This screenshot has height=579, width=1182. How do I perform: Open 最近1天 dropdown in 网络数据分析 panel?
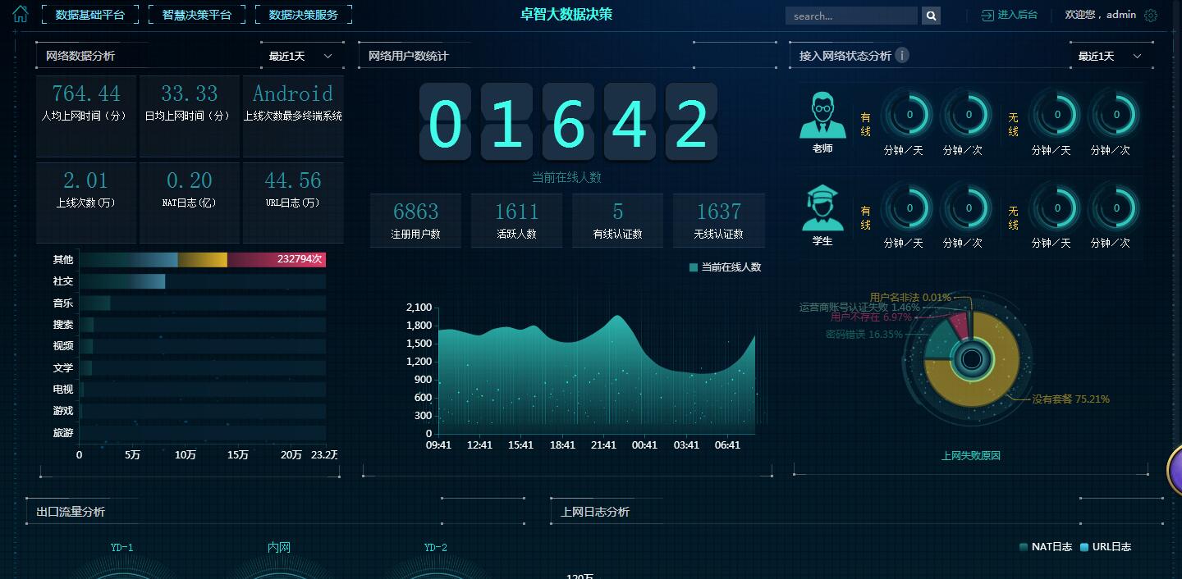point(300,56)
